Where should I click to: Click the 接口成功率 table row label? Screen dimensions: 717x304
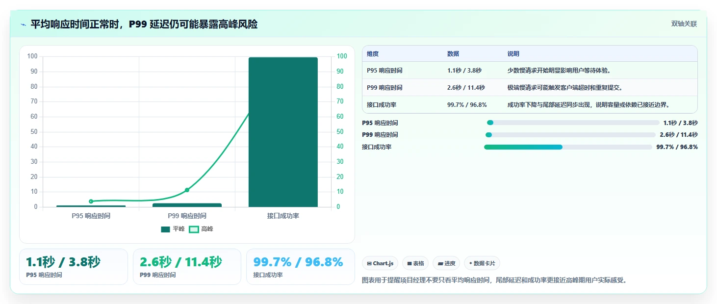coord(382,105)
